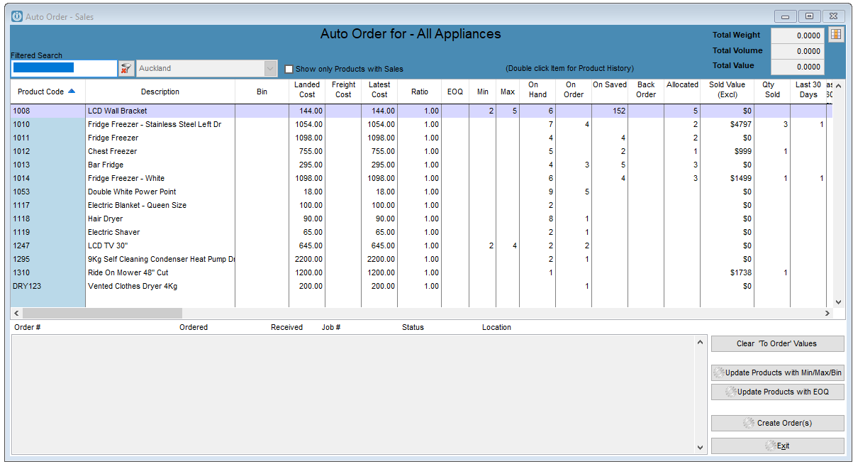Click the left arrow of horizontal scrollbar

(x=16, y=313)
